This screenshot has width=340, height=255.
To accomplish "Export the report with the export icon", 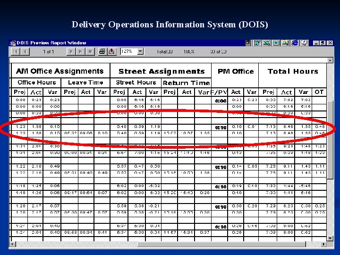I will tap(112, 51).
